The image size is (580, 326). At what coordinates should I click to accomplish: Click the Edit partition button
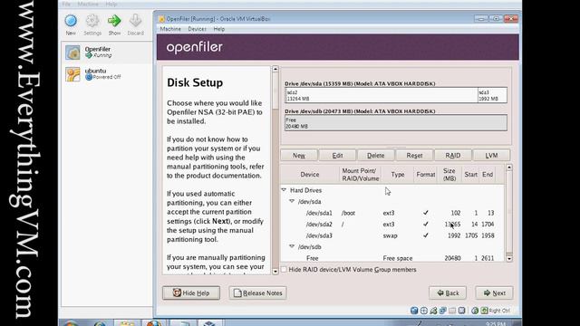click(337, 155)
